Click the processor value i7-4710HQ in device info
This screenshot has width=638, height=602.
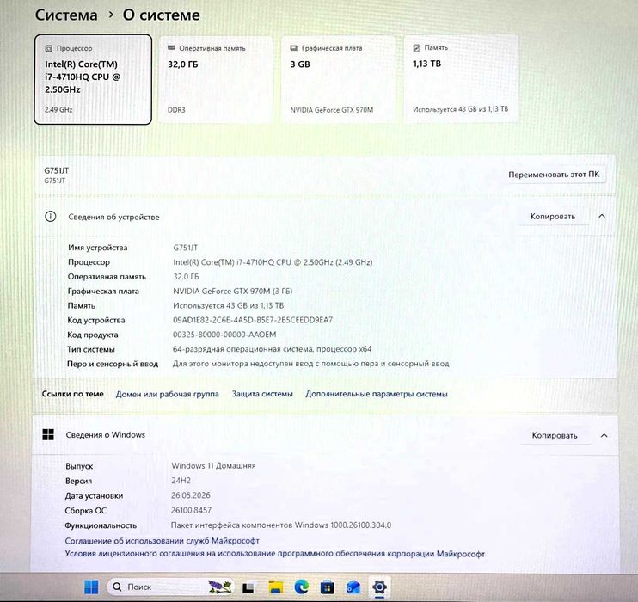coord(273,262)
